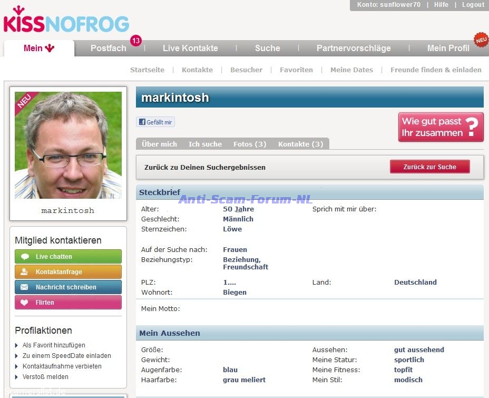Expand Zu einem SpeedDate einladen action
Image resolution: width=489 pixels, height=398 pixels.
[66, 356]
